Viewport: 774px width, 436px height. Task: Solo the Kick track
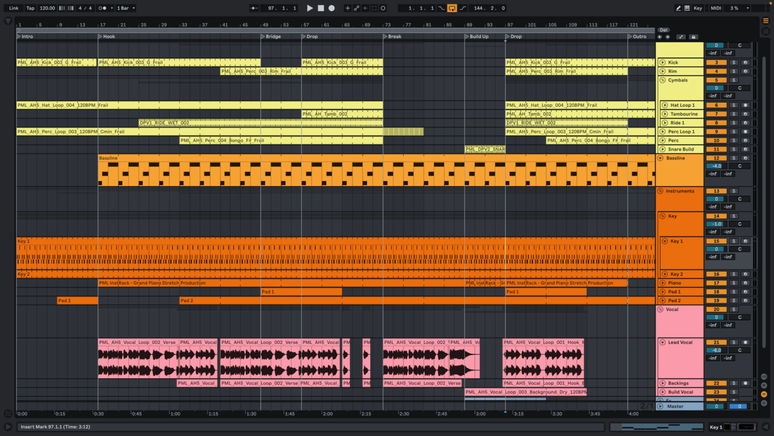pos(734,62)
